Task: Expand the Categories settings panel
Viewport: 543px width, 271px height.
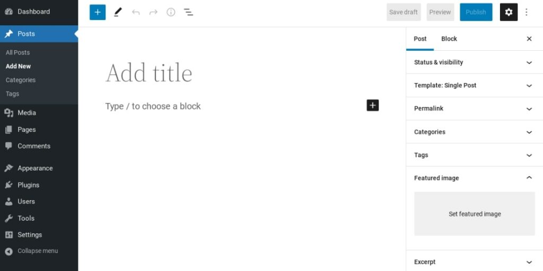Action: coord(474,132)
